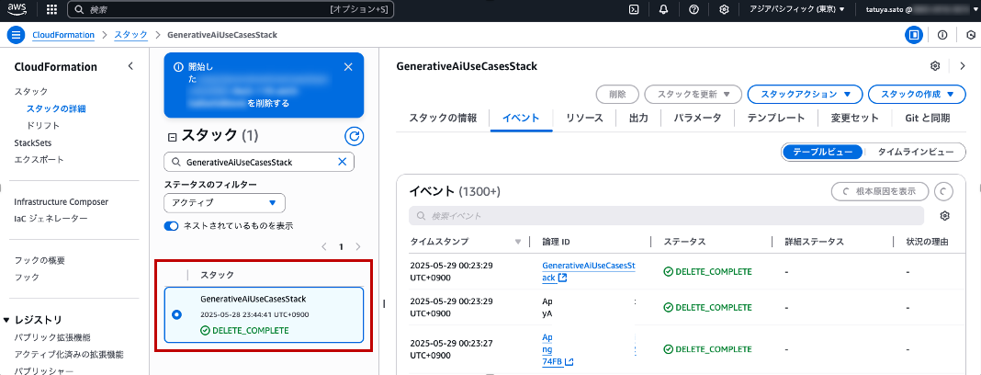The width and height of the screenshot is (981, 375).
Task: Click the Delete stack button
Action: pyautogui.click(x=617, y=95)
